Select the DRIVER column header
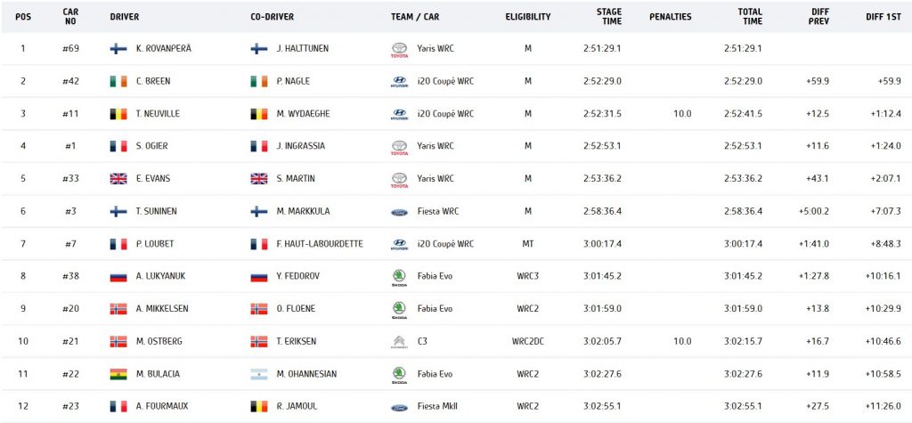Image resolution: width=912 pixels, height=423 pixels. 125,17
